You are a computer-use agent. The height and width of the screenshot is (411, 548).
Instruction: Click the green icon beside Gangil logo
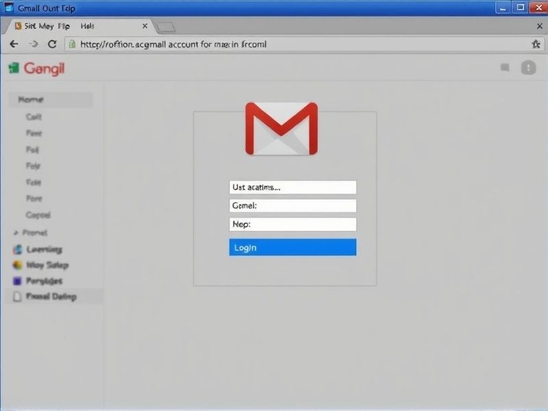point(14,68)
